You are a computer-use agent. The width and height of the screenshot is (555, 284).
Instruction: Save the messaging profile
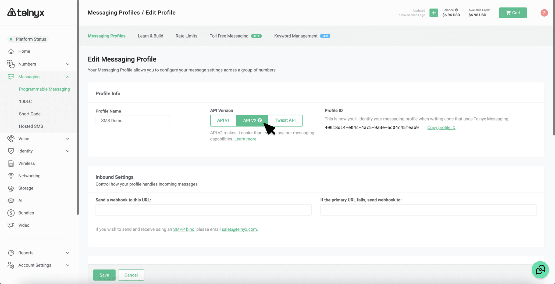[x=104, y=275]
